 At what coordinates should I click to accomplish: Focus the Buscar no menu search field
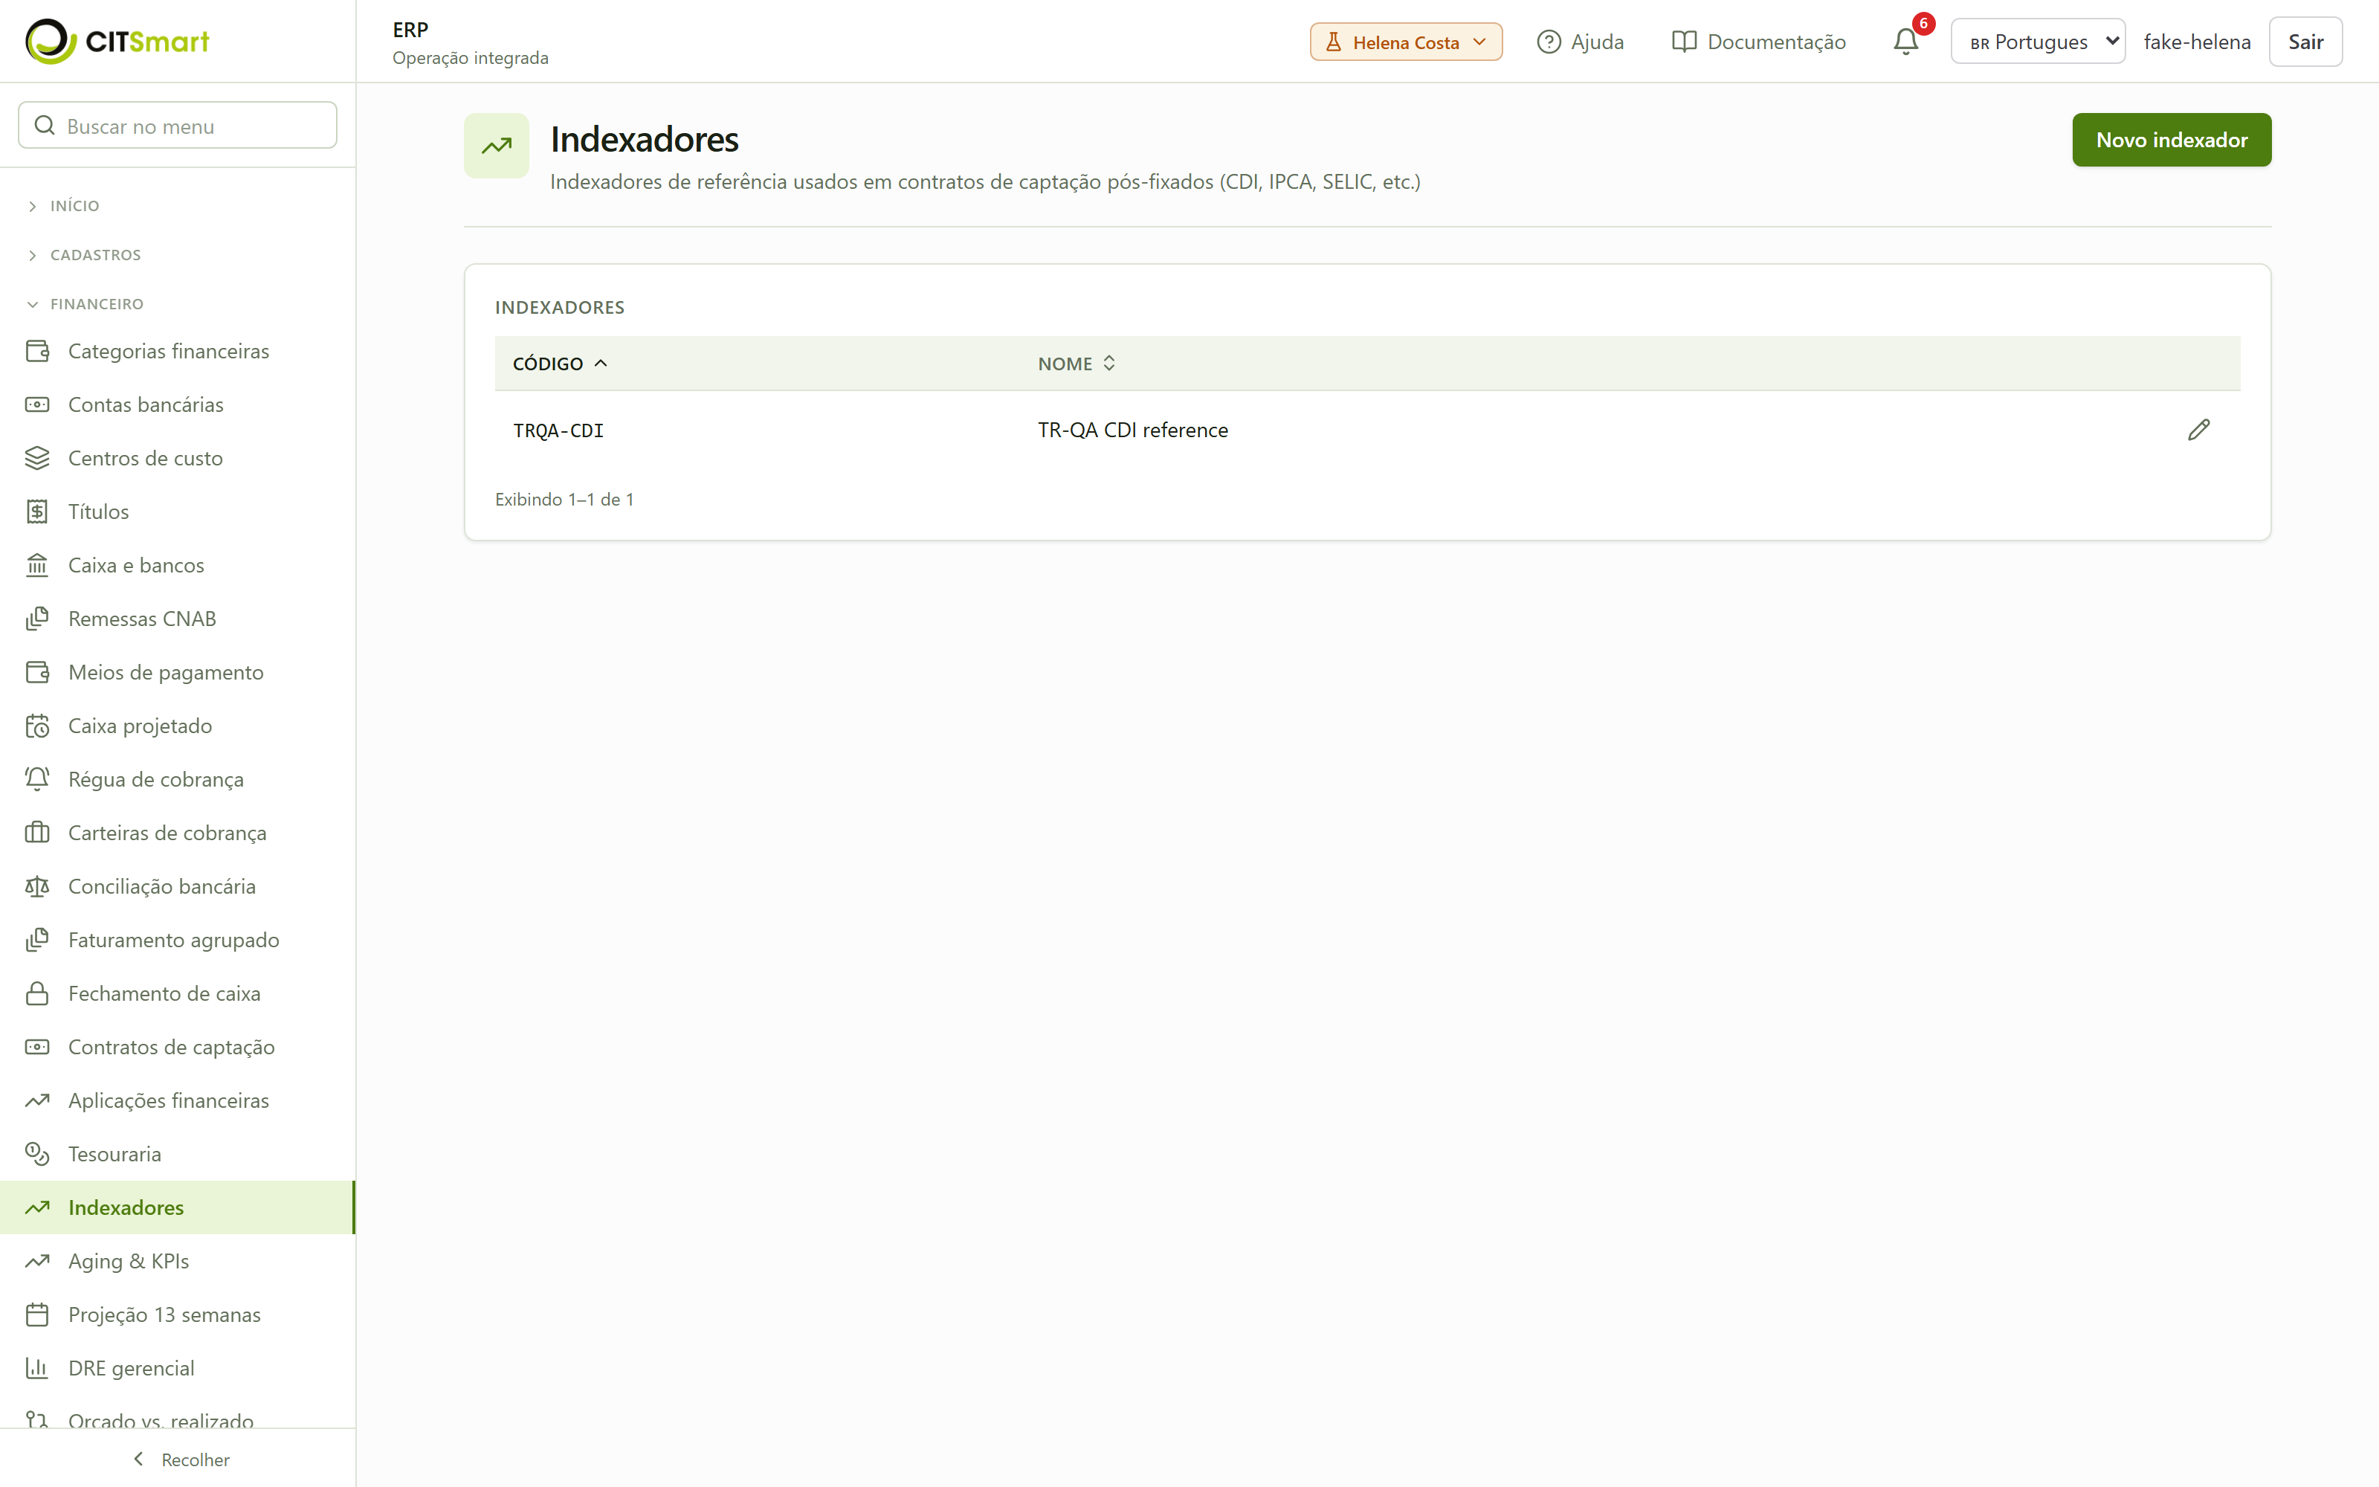point(178,126)
